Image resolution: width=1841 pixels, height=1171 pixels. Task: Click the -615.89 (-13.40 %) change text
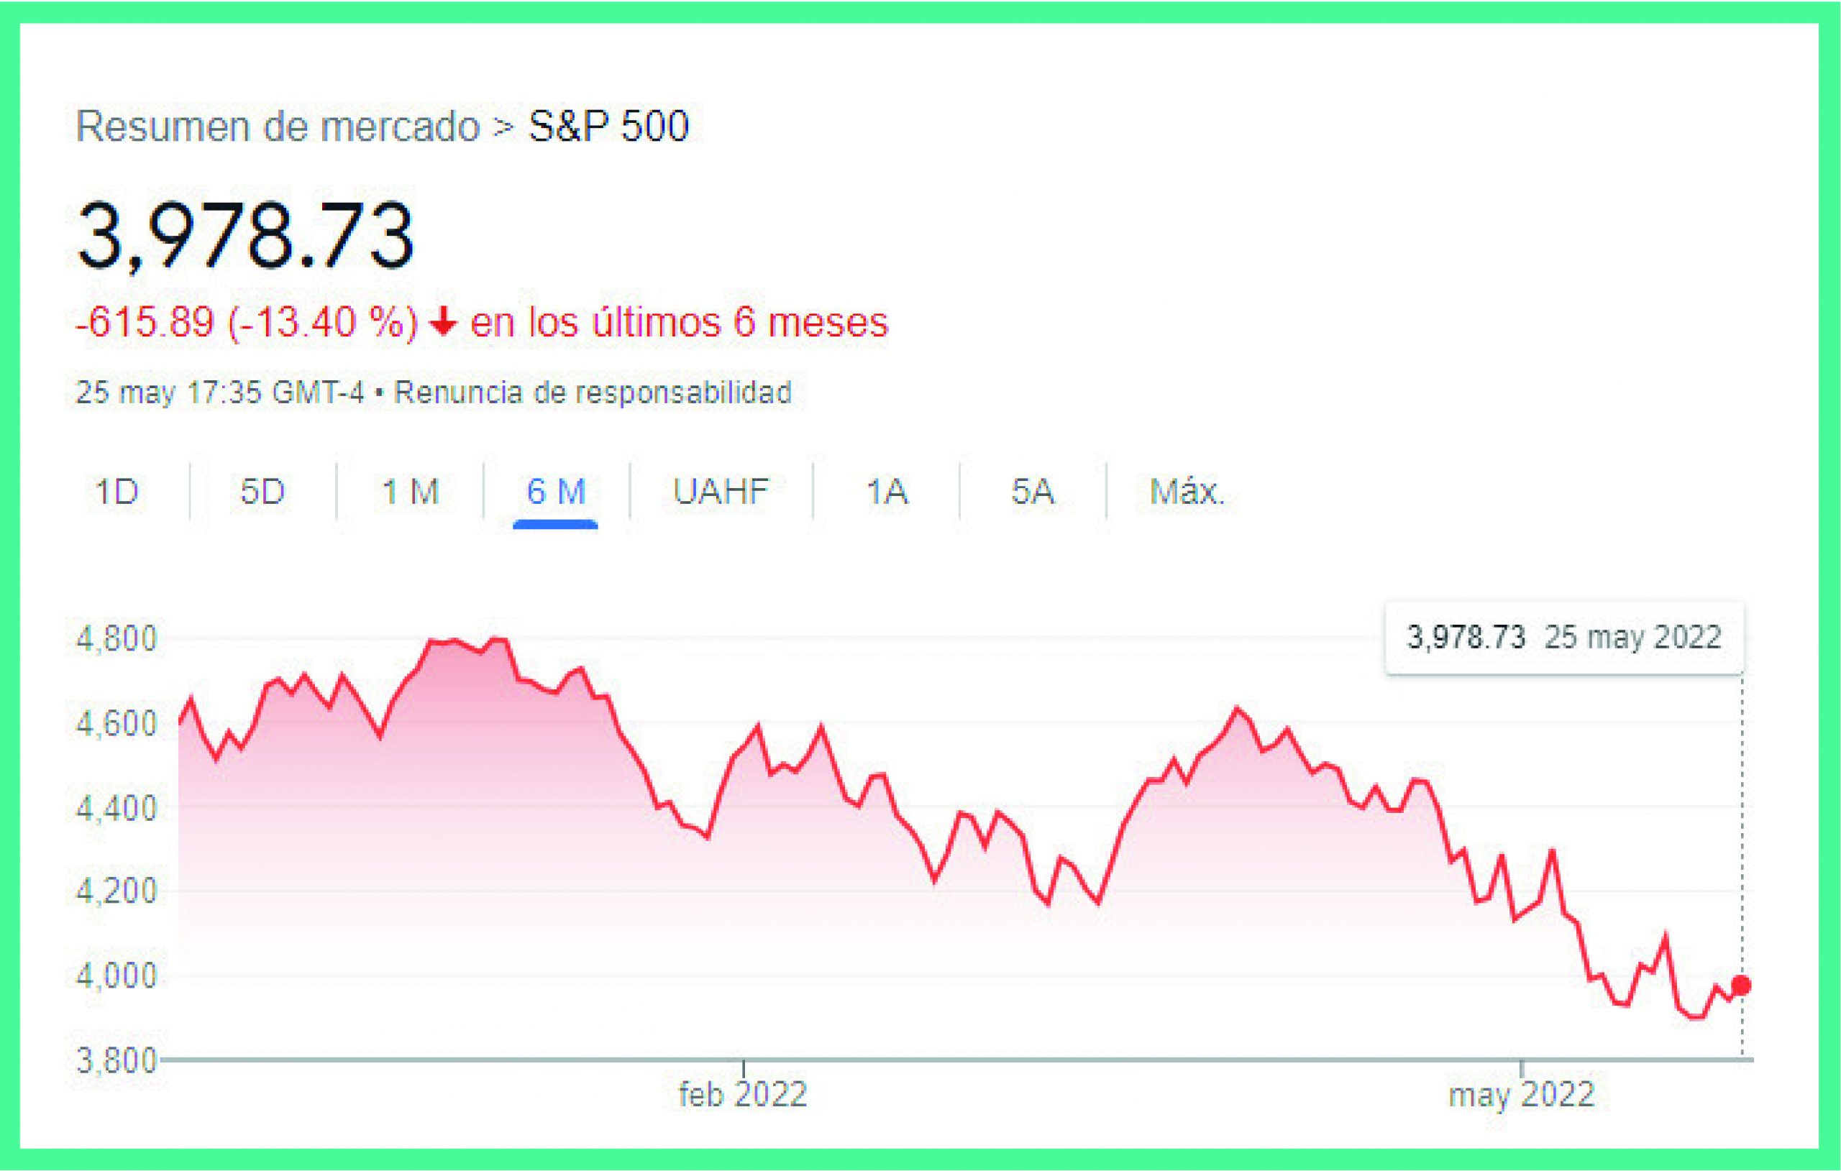coord(246,323)
